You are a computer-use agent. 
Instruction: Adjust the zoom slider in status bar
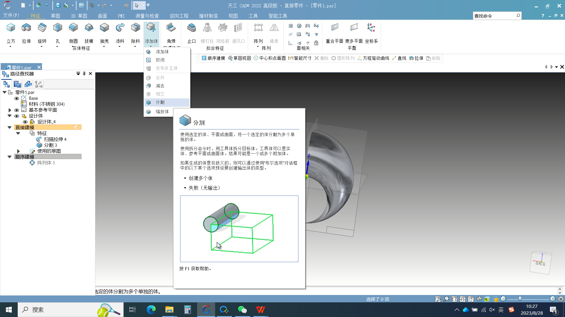click(520, 299)
